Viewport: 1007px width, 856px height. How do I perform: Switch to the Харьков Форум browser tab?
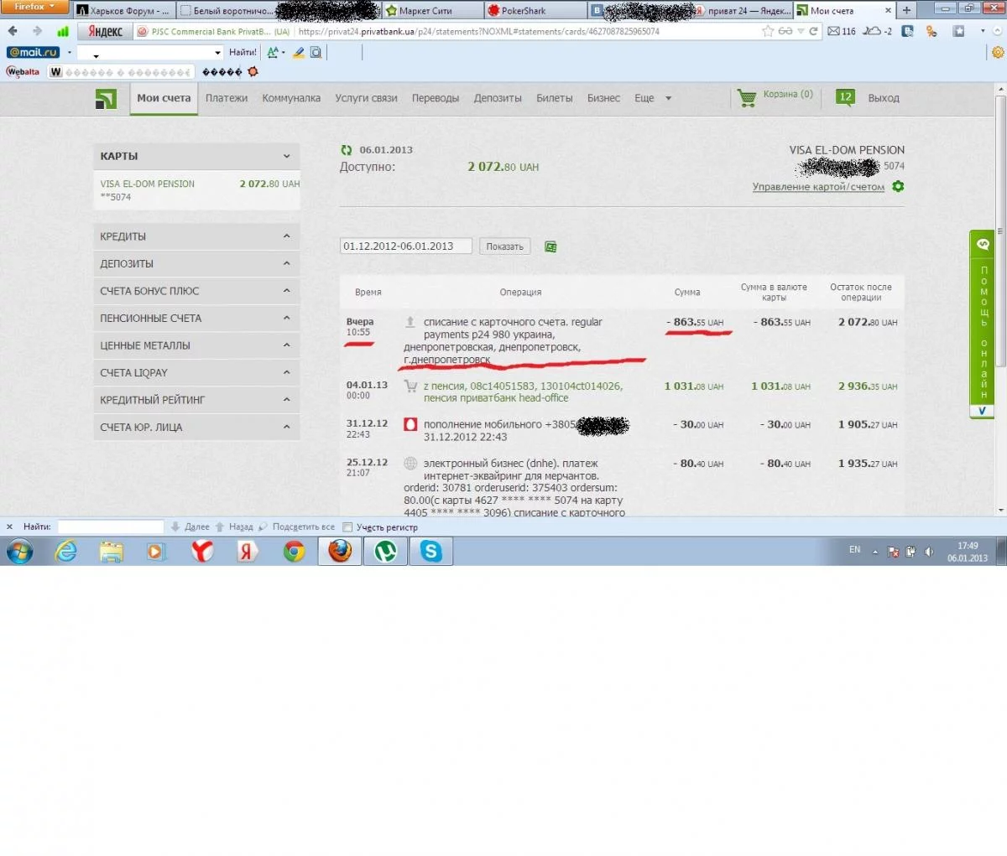124,11
